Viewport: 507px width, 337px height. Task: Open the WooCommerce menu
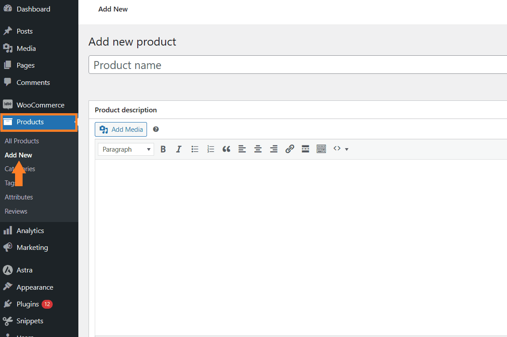coord(39,105)
